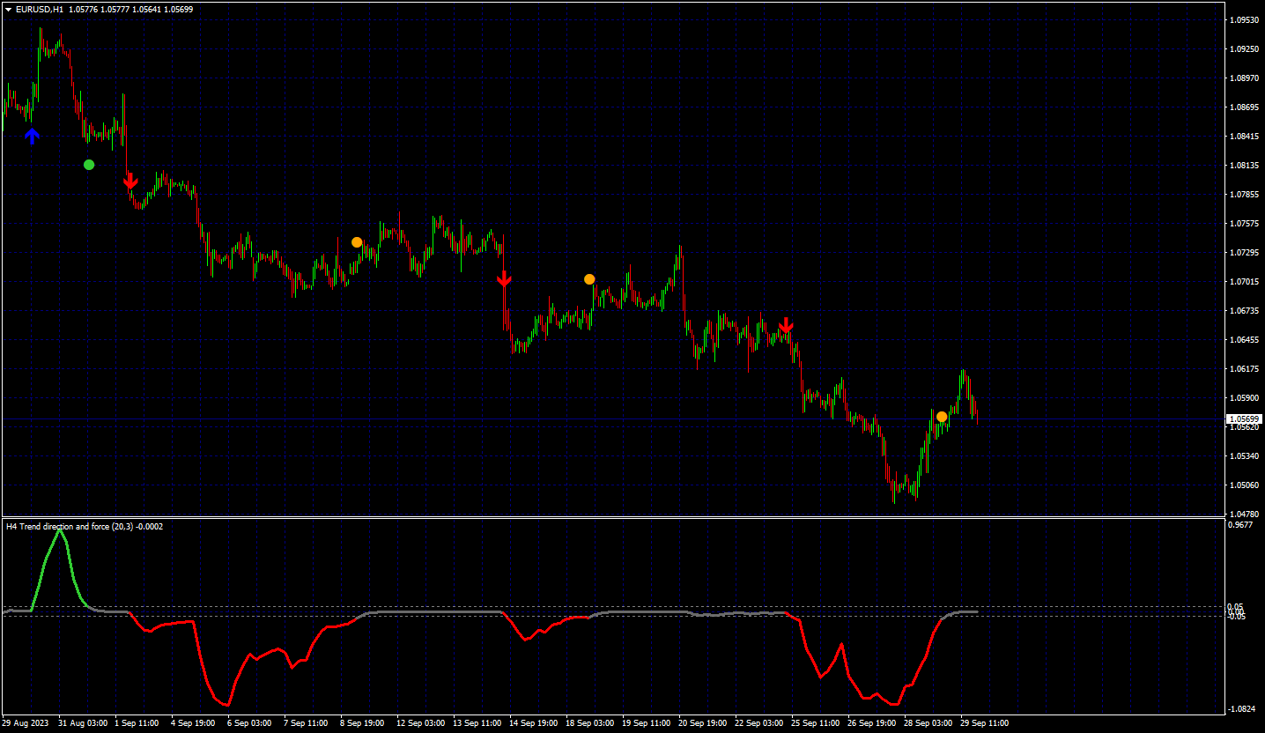
Task: Click the 1.09250 price axis label
Action: click(x=1244, y=48)
